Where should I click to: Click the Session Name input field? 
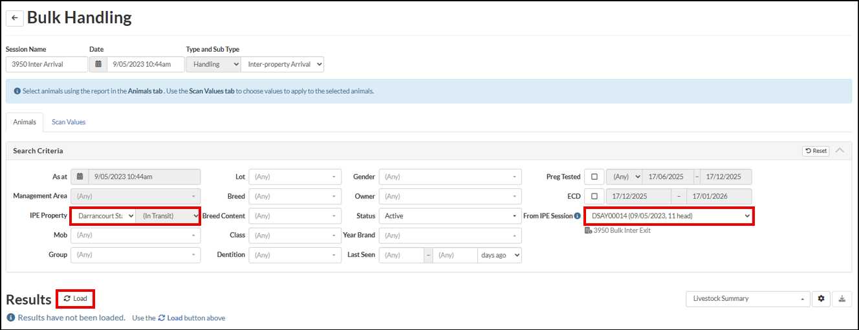(x=47, y=64)
